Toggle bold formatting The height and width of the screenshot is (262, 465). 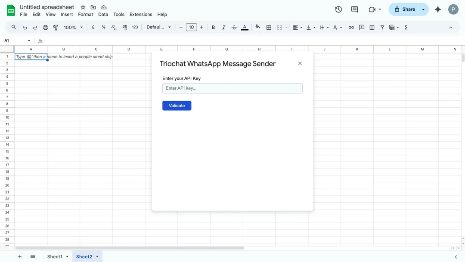[213, 27]
